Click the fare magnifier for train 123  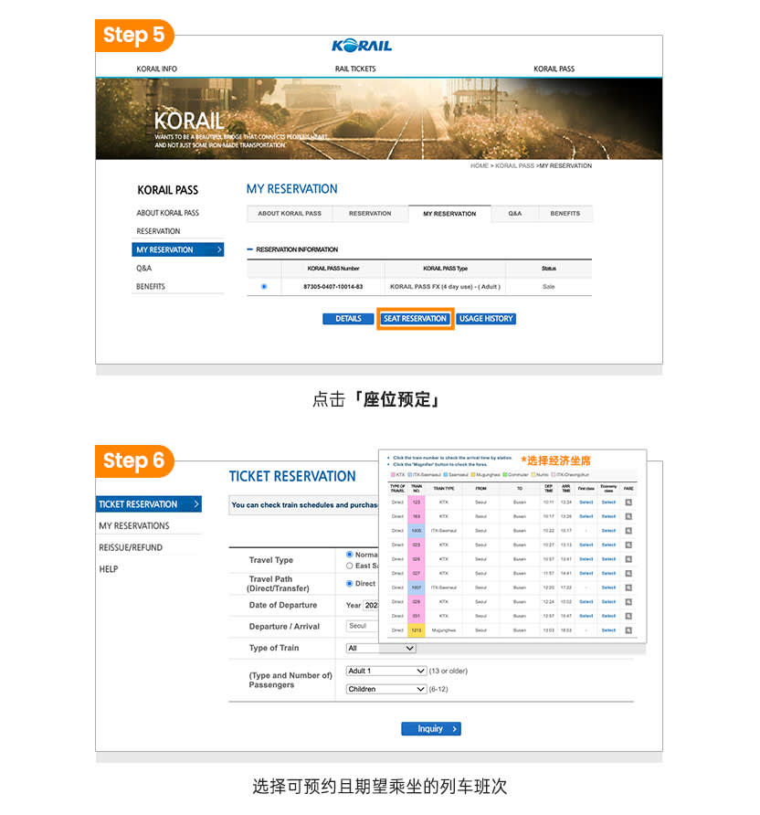point(628,502)
